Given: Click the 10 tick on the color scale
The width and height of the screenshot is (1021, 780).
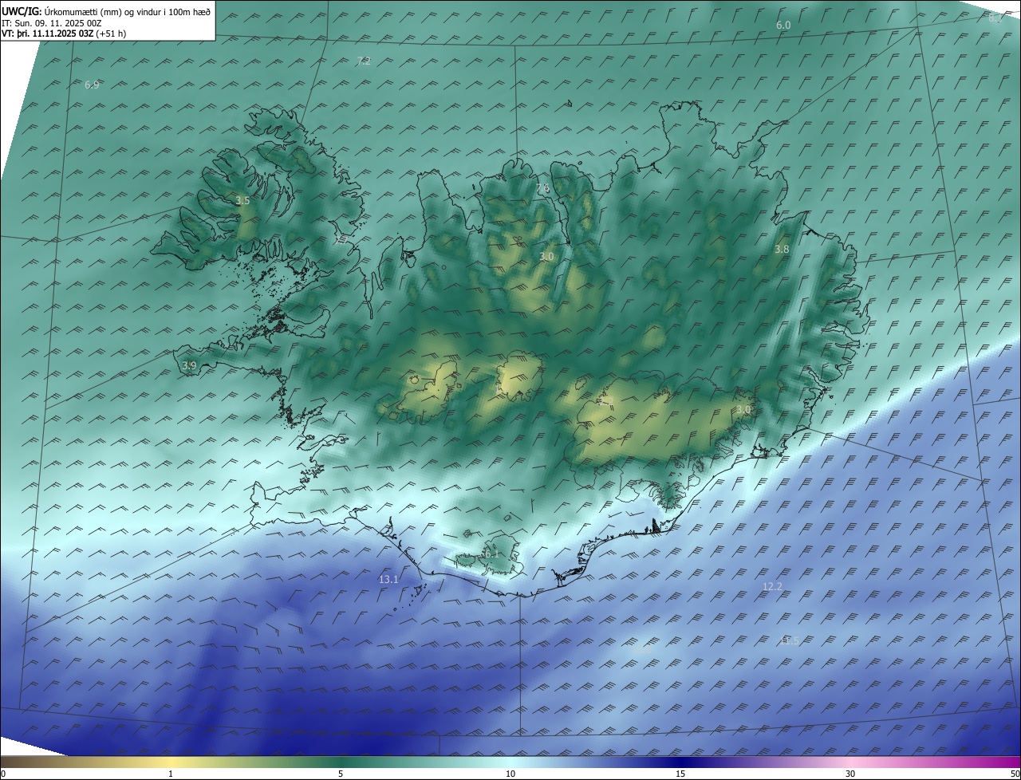Looking at the screenshot, I should [x=510, y=774].
